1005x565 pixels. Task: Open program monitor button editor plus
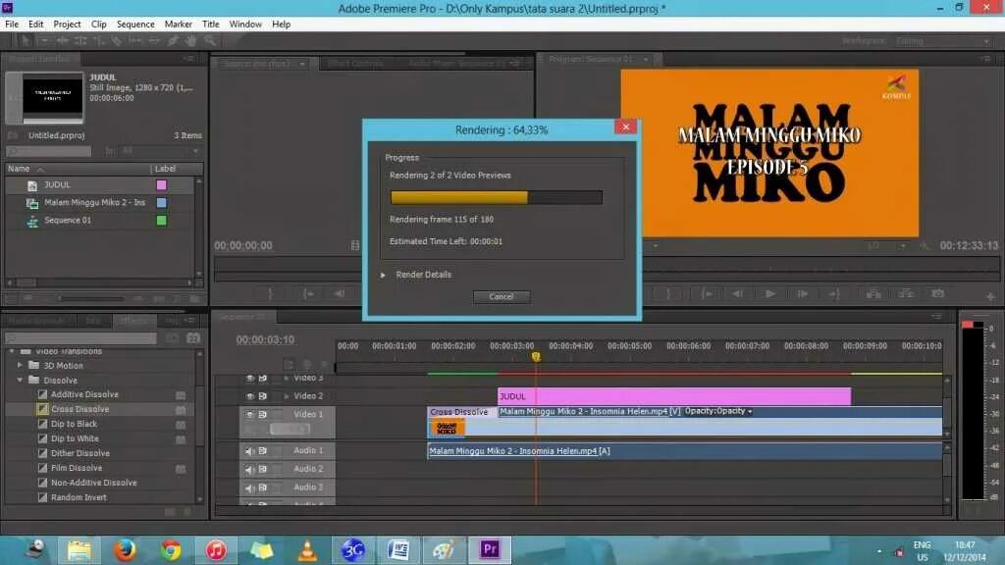click(990, 296)
